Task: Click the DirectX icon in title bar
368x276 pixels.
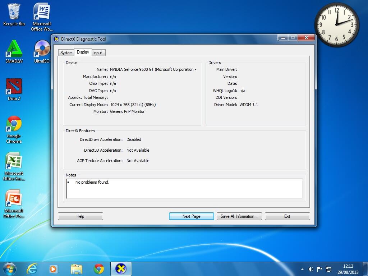Action: [56, 39]
